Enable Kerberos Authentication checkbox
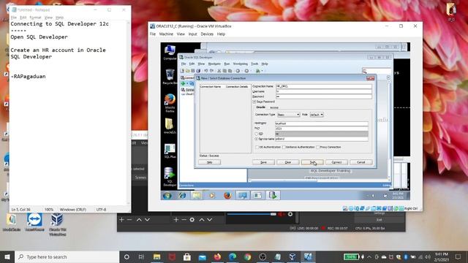The height and width of the screenshot is (263, 468). (x=284, y=147)
